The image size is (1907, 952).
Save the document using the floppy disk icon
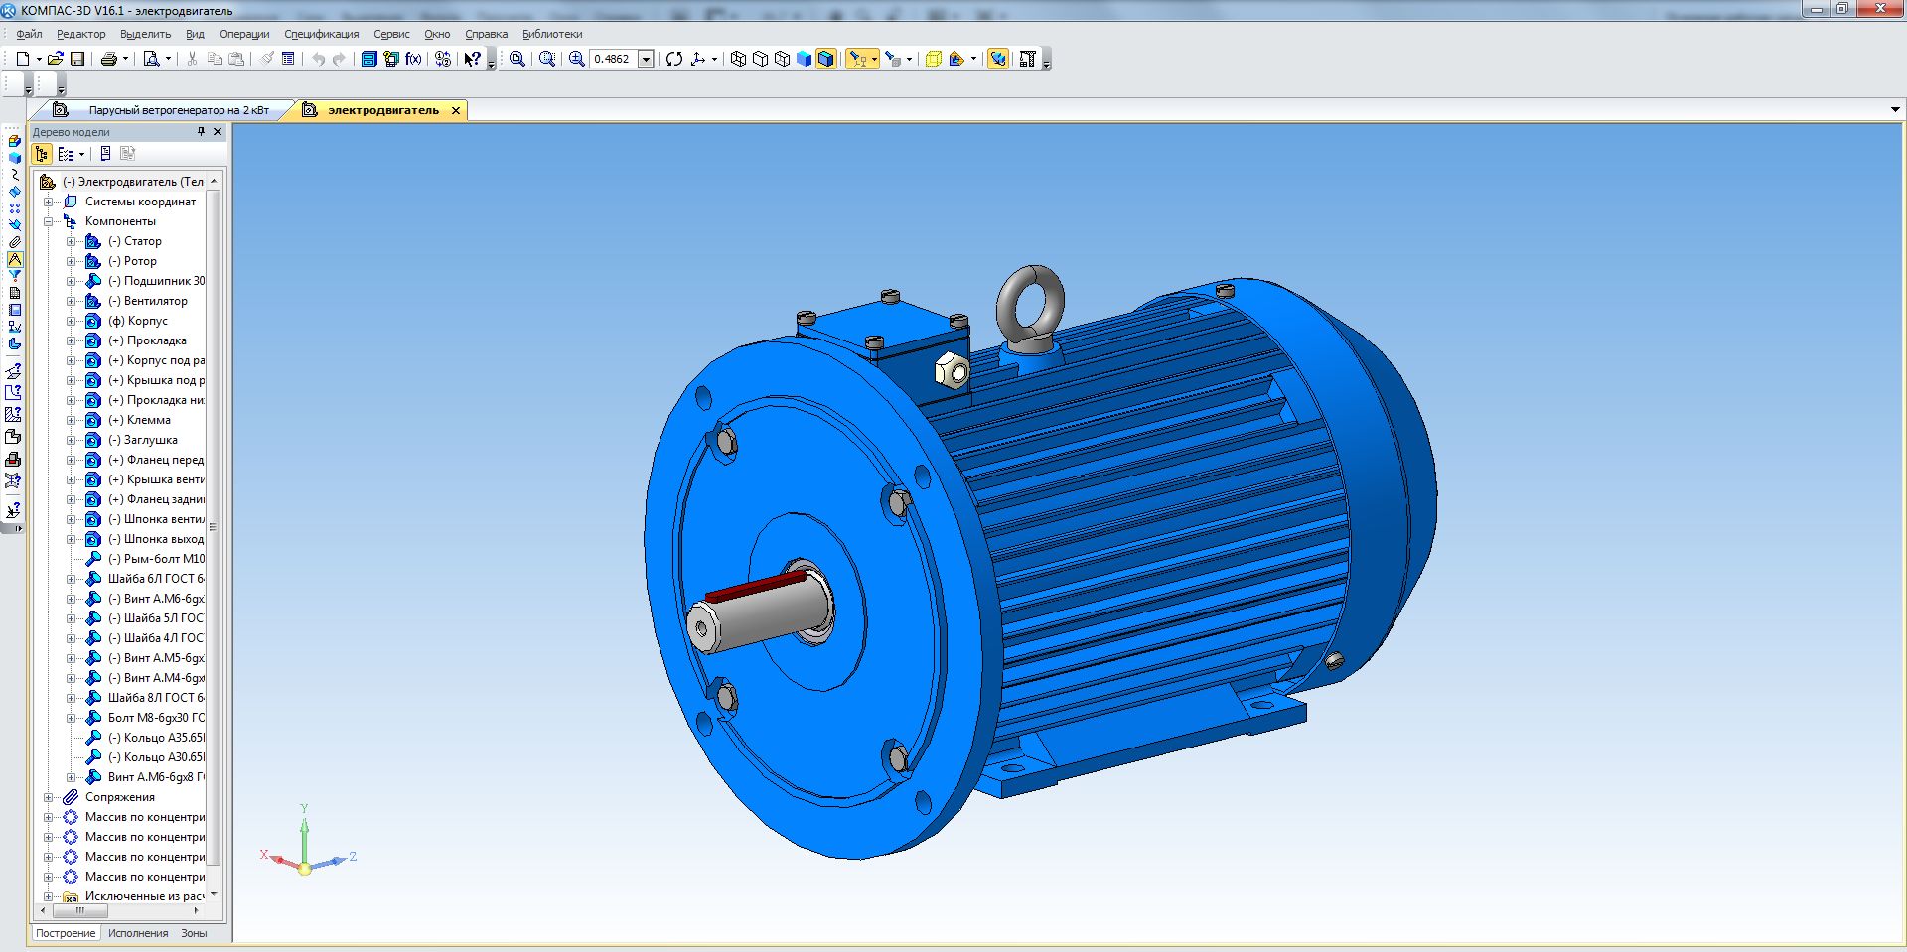point(77,59)
